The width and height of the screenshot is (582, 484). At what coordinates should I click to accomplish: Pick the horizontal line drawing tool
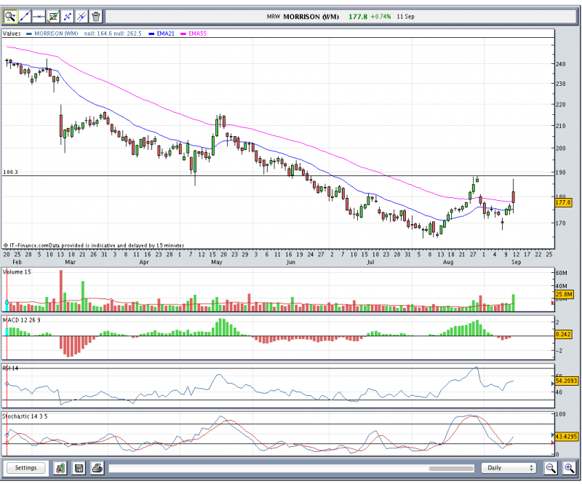point(39,15)
